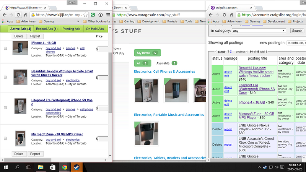Open Other bookmarks folder
Screen dimensions: 306x172
97,21
